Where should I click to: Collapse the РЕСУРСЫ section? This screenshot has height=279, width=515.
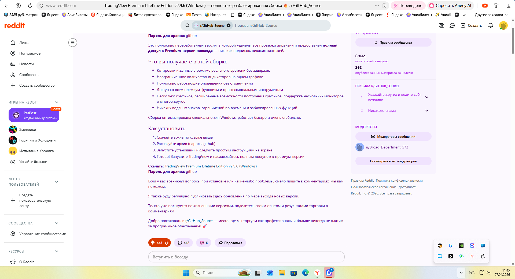tap(57, 251)
